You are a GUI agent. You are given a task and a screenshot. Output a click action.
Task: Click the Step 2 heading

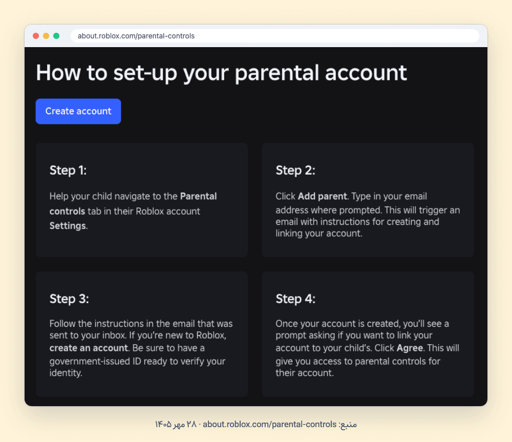coord(295,171)
